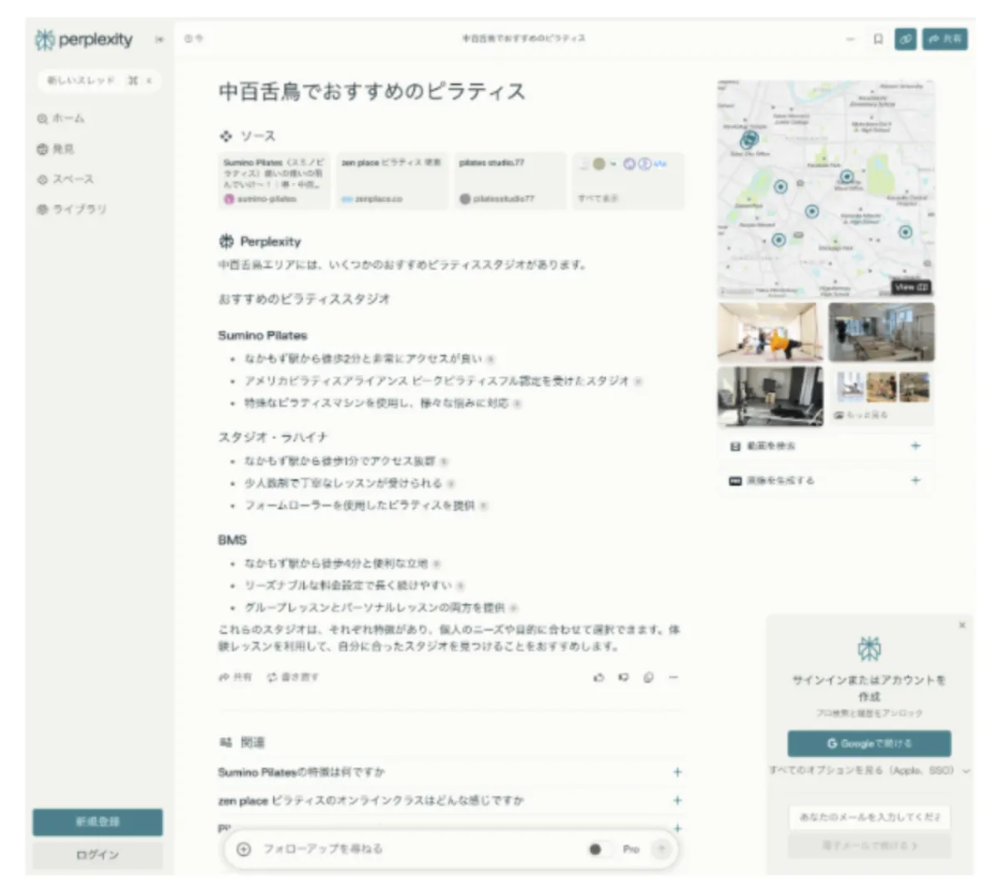Open the three-dot menu in the top bar
The width and height of the screenshot is (999, 895).
(x=850, y=39)
